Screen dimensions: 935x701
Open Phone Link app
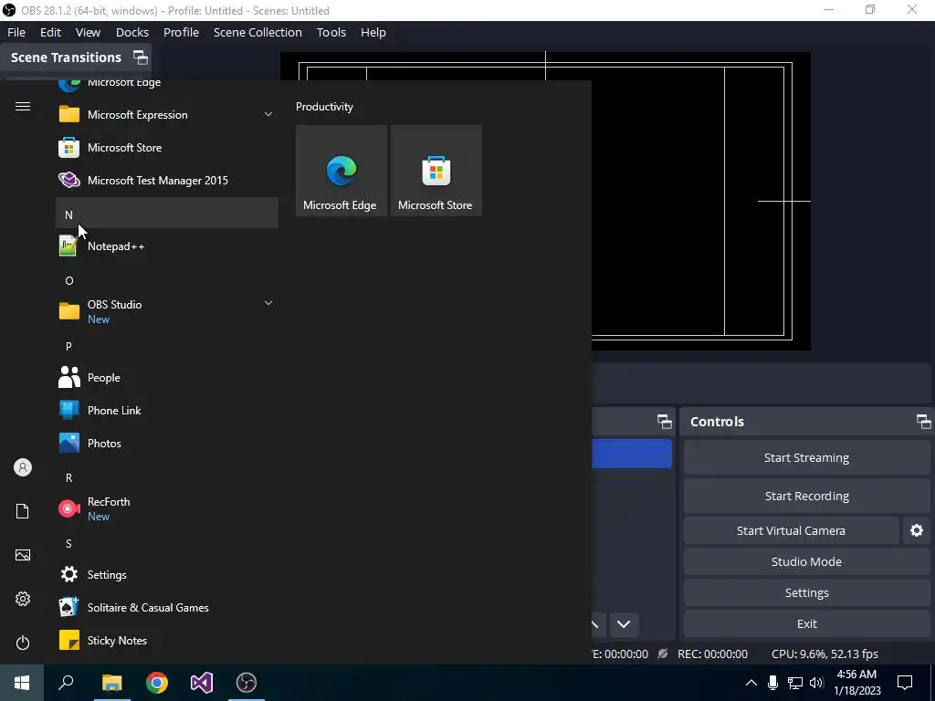coord(167,410)
